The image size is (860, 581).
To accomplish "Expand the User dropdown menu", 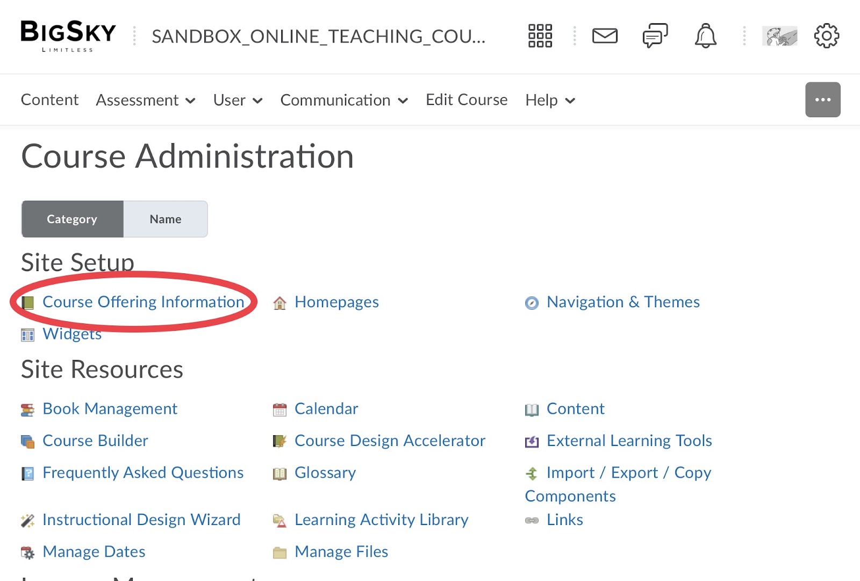I will [238, 100].
